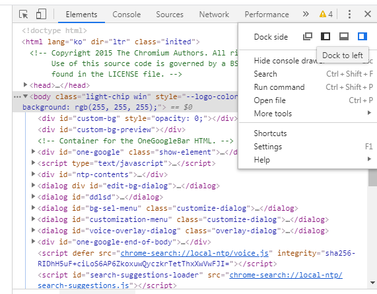
Task: Open actions ellipsis beside body element
Action: pos(18,96)
